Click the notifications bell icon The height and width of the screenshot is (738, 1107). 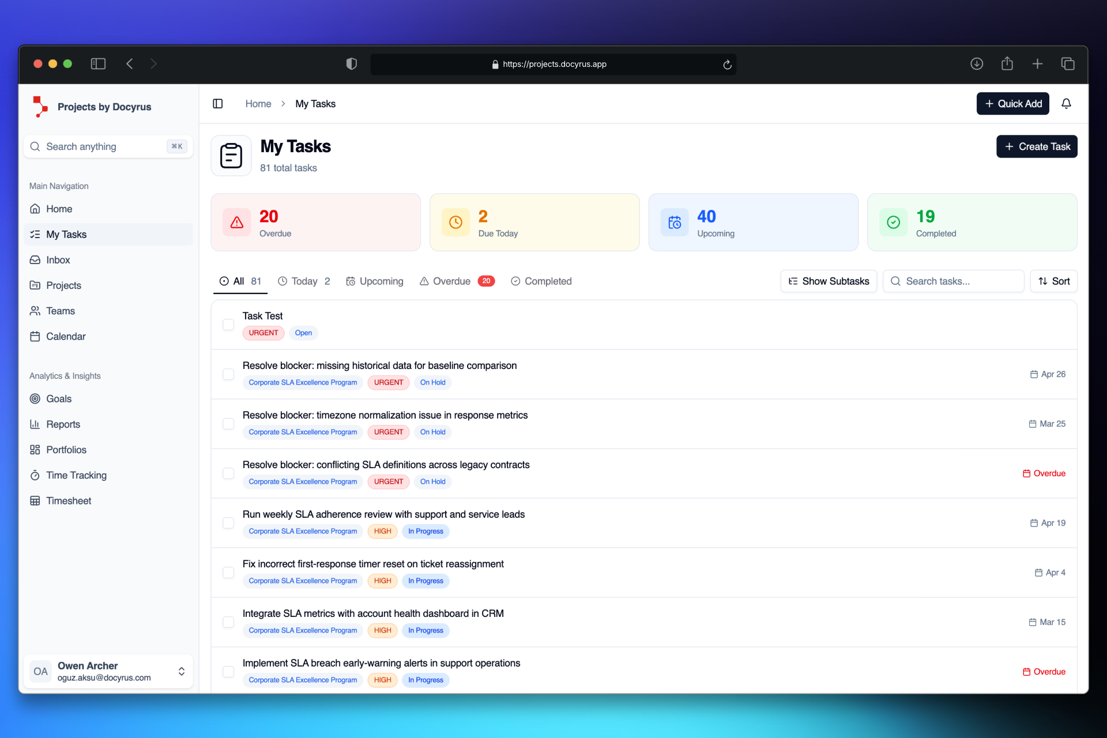(1066, 104)
